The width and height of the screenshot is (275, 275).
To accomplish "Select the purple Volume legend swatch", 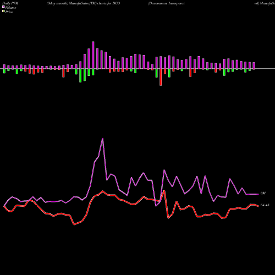I will click(x=3, y=7).
